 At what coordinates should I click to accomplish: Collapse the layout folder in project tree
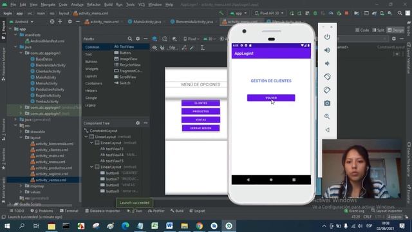21,137
